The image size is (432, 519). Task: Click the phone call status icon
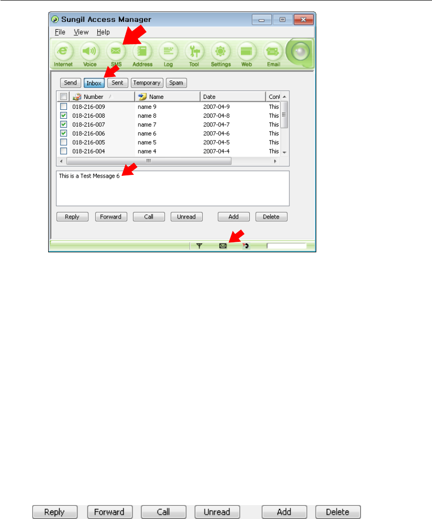coord(246,246)
